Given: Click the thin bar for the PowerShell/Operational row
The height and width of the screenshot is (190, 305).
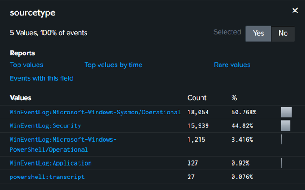Looking at the screenshot, I should 281,139.
